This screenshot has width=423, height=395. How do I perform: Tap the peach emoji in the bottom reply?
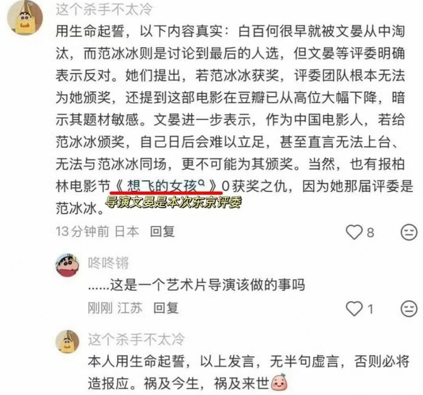coord(279,382)
